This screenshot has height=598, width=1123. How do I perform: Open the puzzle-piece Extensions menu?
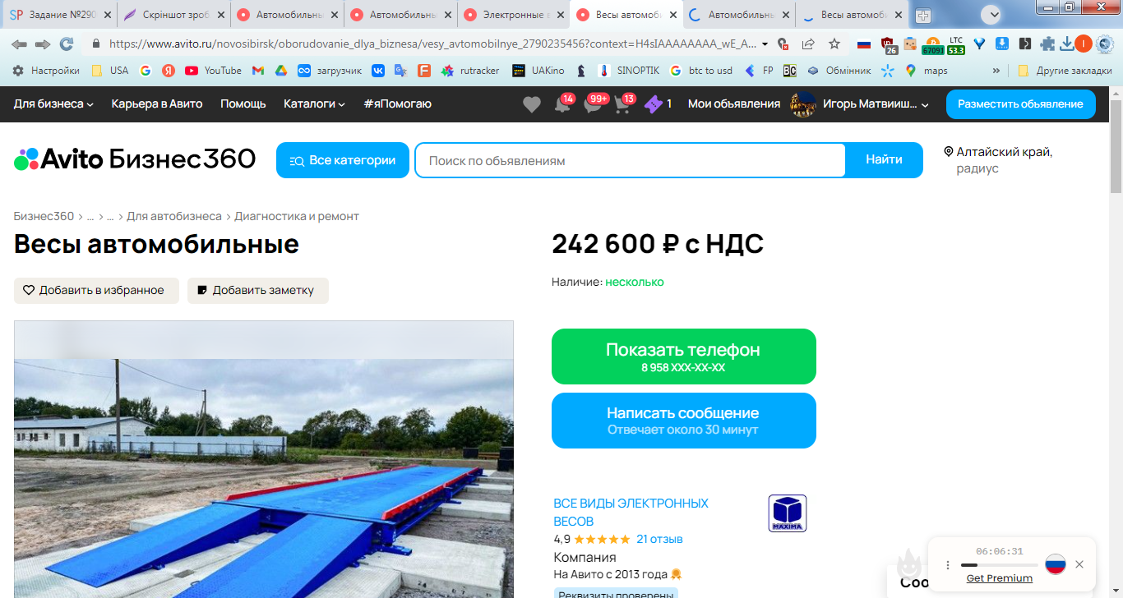[1047, 44]
